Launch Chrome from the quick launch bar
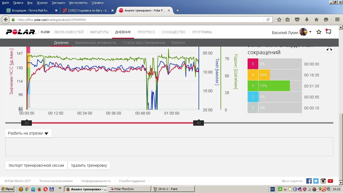 [x=27, y=189]
